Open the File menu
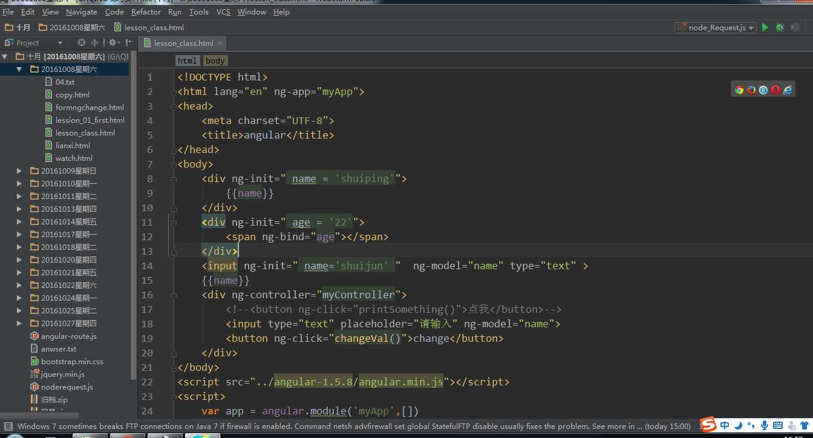 click(8, 11)
